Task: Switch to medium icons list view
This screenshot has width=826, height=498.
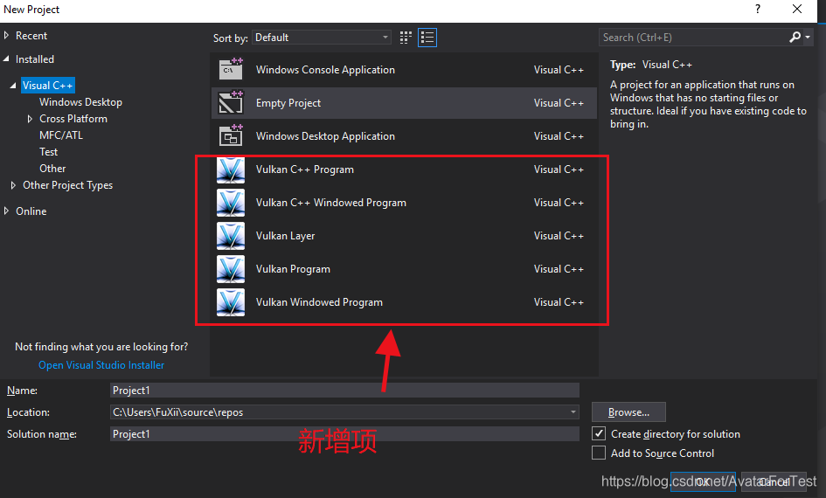Action: point(427,38)
